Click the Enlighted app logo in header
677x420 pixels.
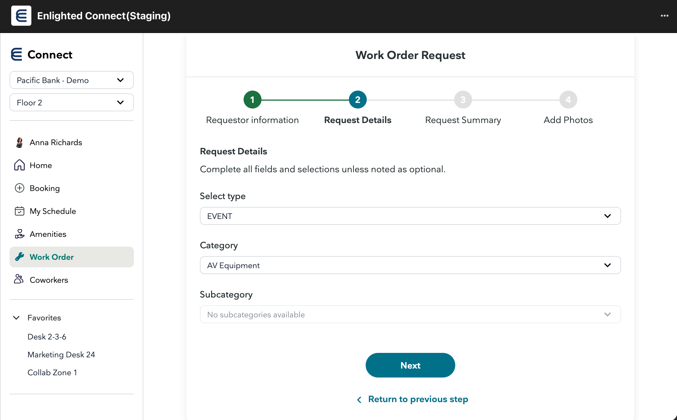[21, 16]
